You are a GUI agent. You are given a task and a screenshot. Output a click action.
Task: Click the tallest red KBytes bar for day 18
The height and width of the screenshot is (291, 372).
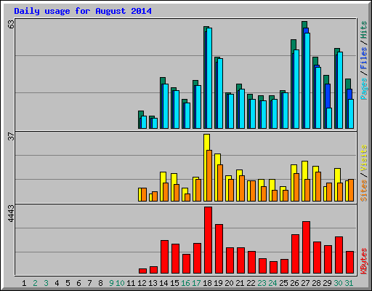(208, 240)
